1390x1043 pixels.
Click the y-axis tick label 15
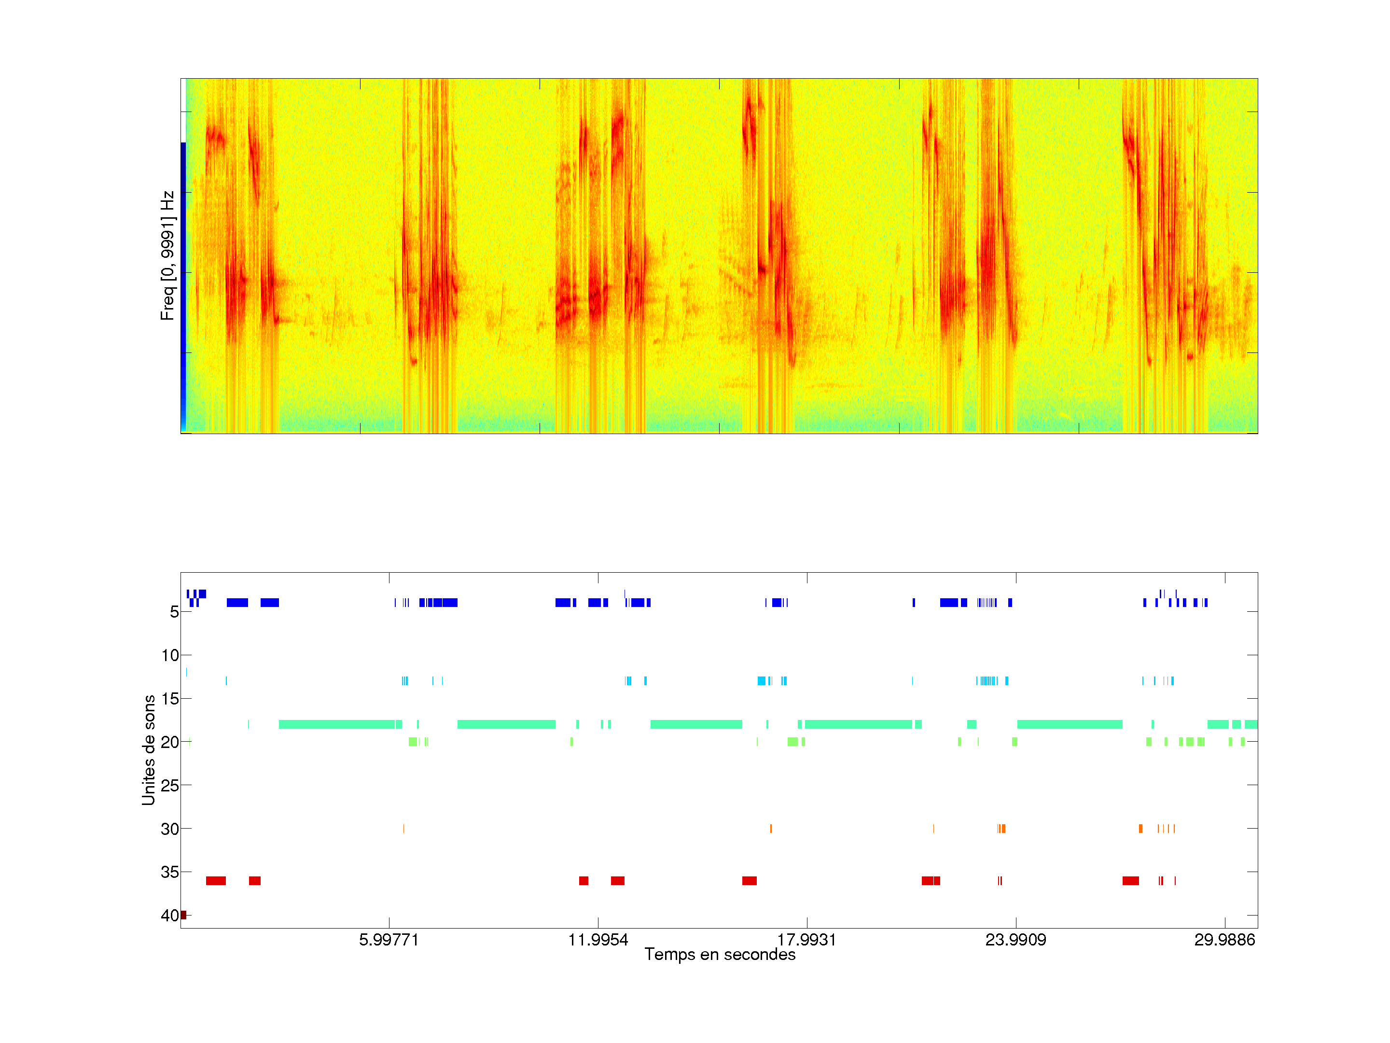[170, 699]
